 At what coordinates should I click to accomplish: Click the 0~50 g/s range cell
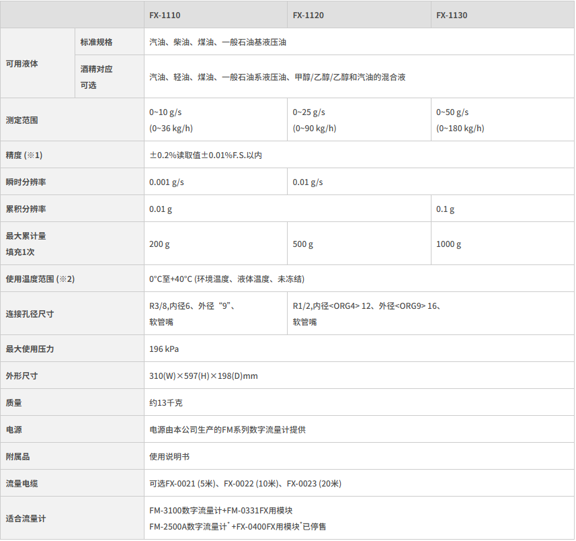(503, 120)
